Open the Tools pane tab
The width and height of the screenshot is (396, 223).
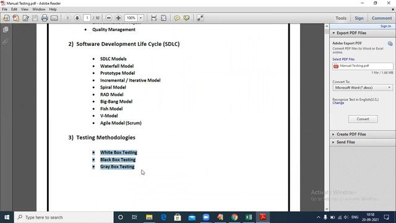(x=341, y=18)
